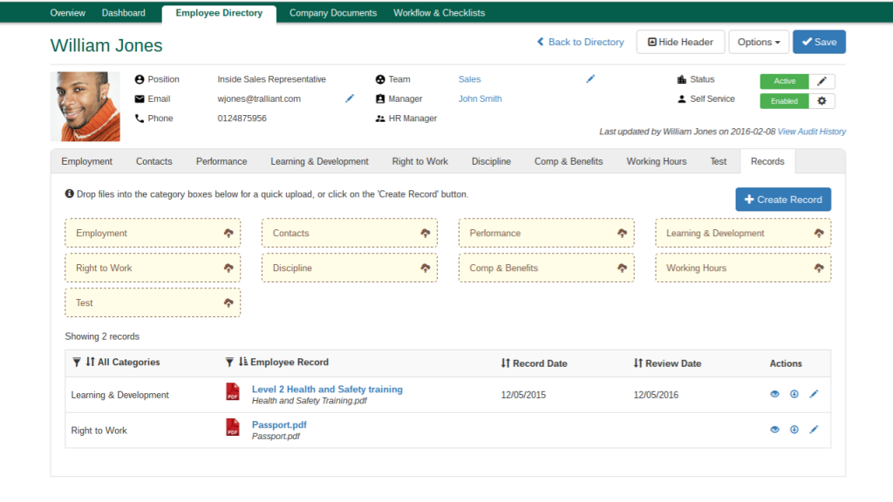
Task: Click the gear icon next to Enabled
Action: tap(821, 101)
